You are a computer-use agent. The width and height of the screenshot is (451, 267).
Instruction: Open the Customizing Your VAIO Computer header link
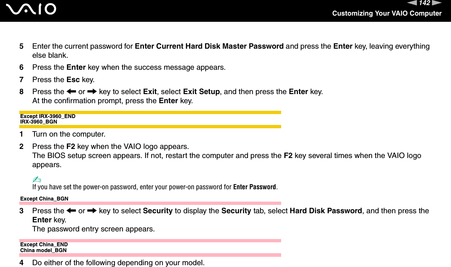(387, 13)
